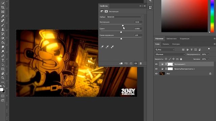Image resolution: width=216 pixels, height=121 pixels.
Task: Toggle lock image pixels brush icon
Action: point(170,59)
